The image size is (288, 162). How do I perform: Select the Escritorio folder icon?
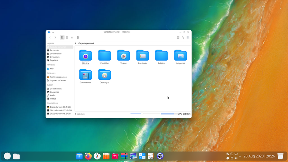(143, 55)
